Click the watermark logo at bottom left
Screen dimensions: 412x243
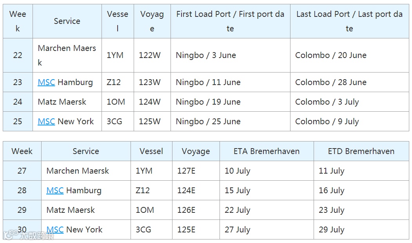click(28, 235)
